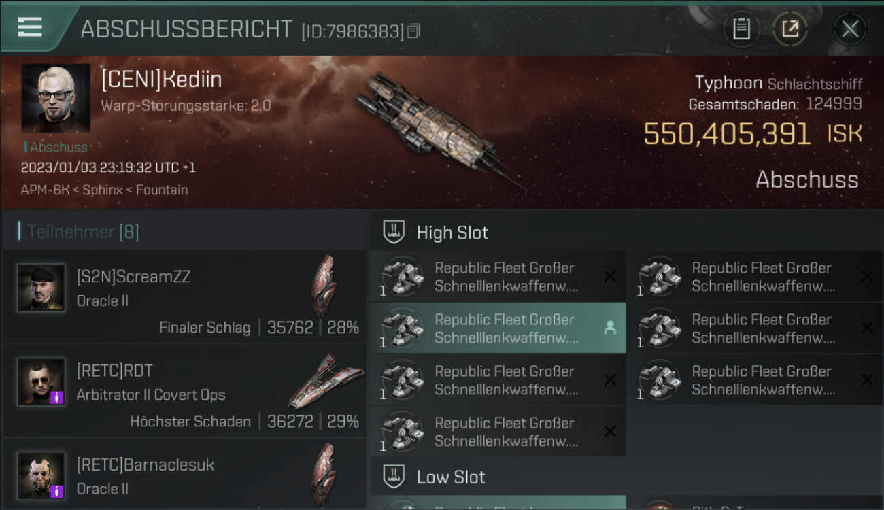Copy the kill report ID
Image resolution: width=884 pixels, height=510 pixels.
click(x=413, y=31)
